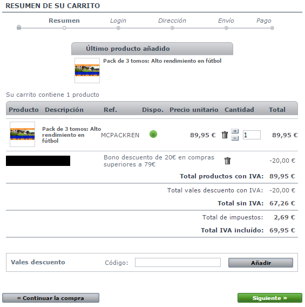Open Pack de 3 tomos title link under Último producto
This screenshot has height=307, width=305.
click(x=162, y=61)
